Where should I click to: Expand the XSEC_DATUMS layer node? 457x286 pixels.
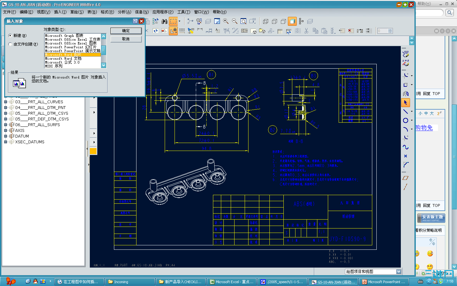point(5,142)
